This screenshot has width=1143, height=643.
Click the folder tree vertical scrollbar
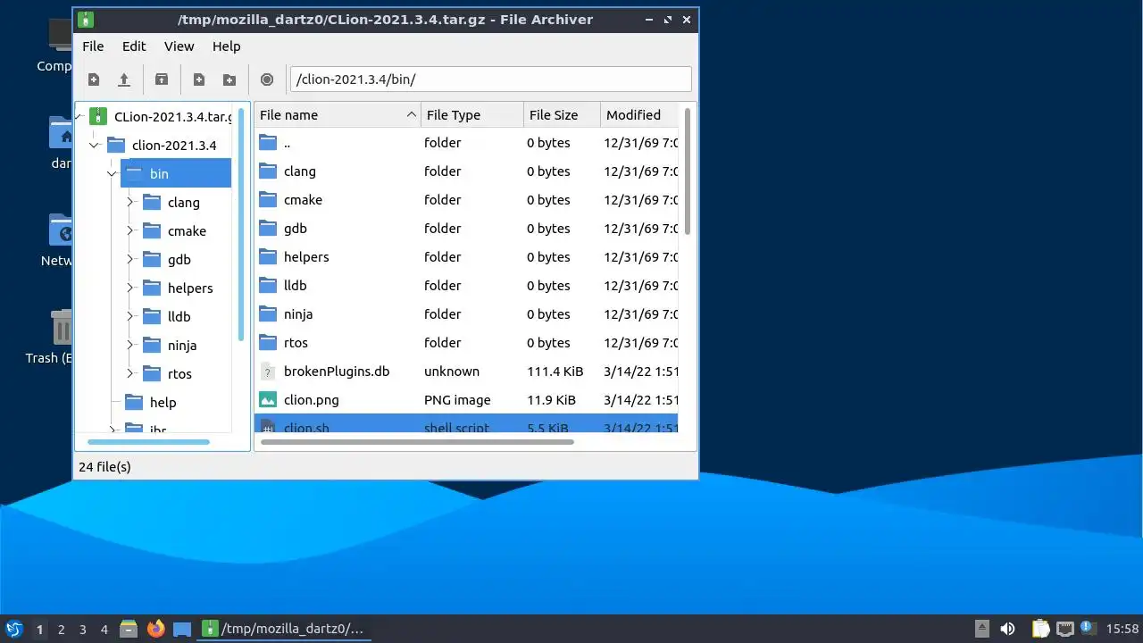coord(241,223)
